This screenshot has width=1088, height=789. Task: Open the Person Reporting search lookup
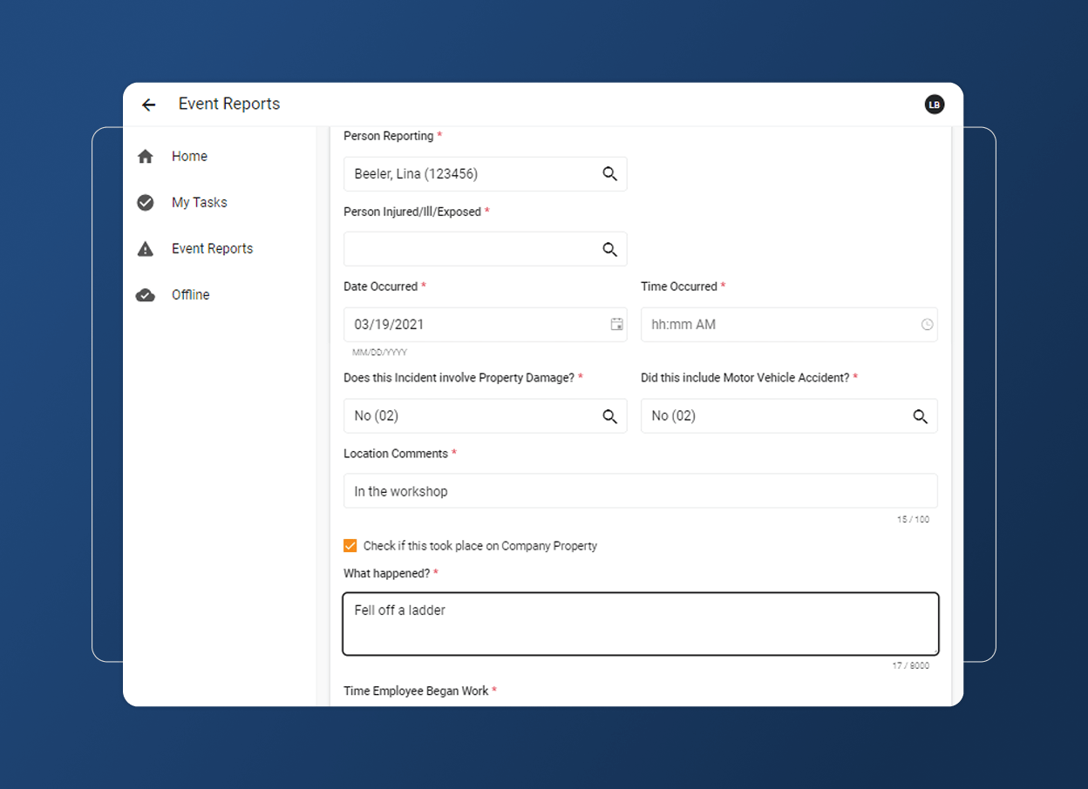609,173
